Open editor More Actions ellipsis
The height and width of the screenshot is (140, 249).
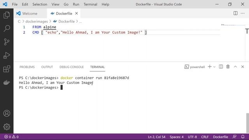click(242, 13)
